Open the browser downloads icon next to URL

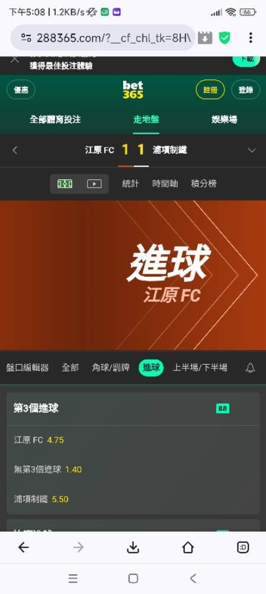tap(205, 37)
